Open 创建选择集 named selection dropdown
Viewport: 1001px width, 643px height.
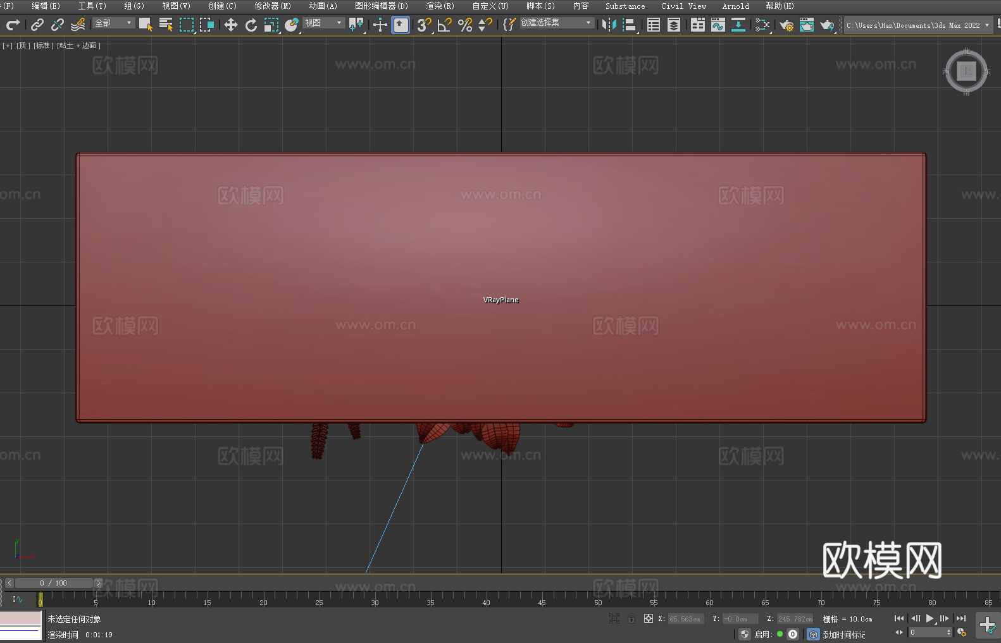[557, 23]
